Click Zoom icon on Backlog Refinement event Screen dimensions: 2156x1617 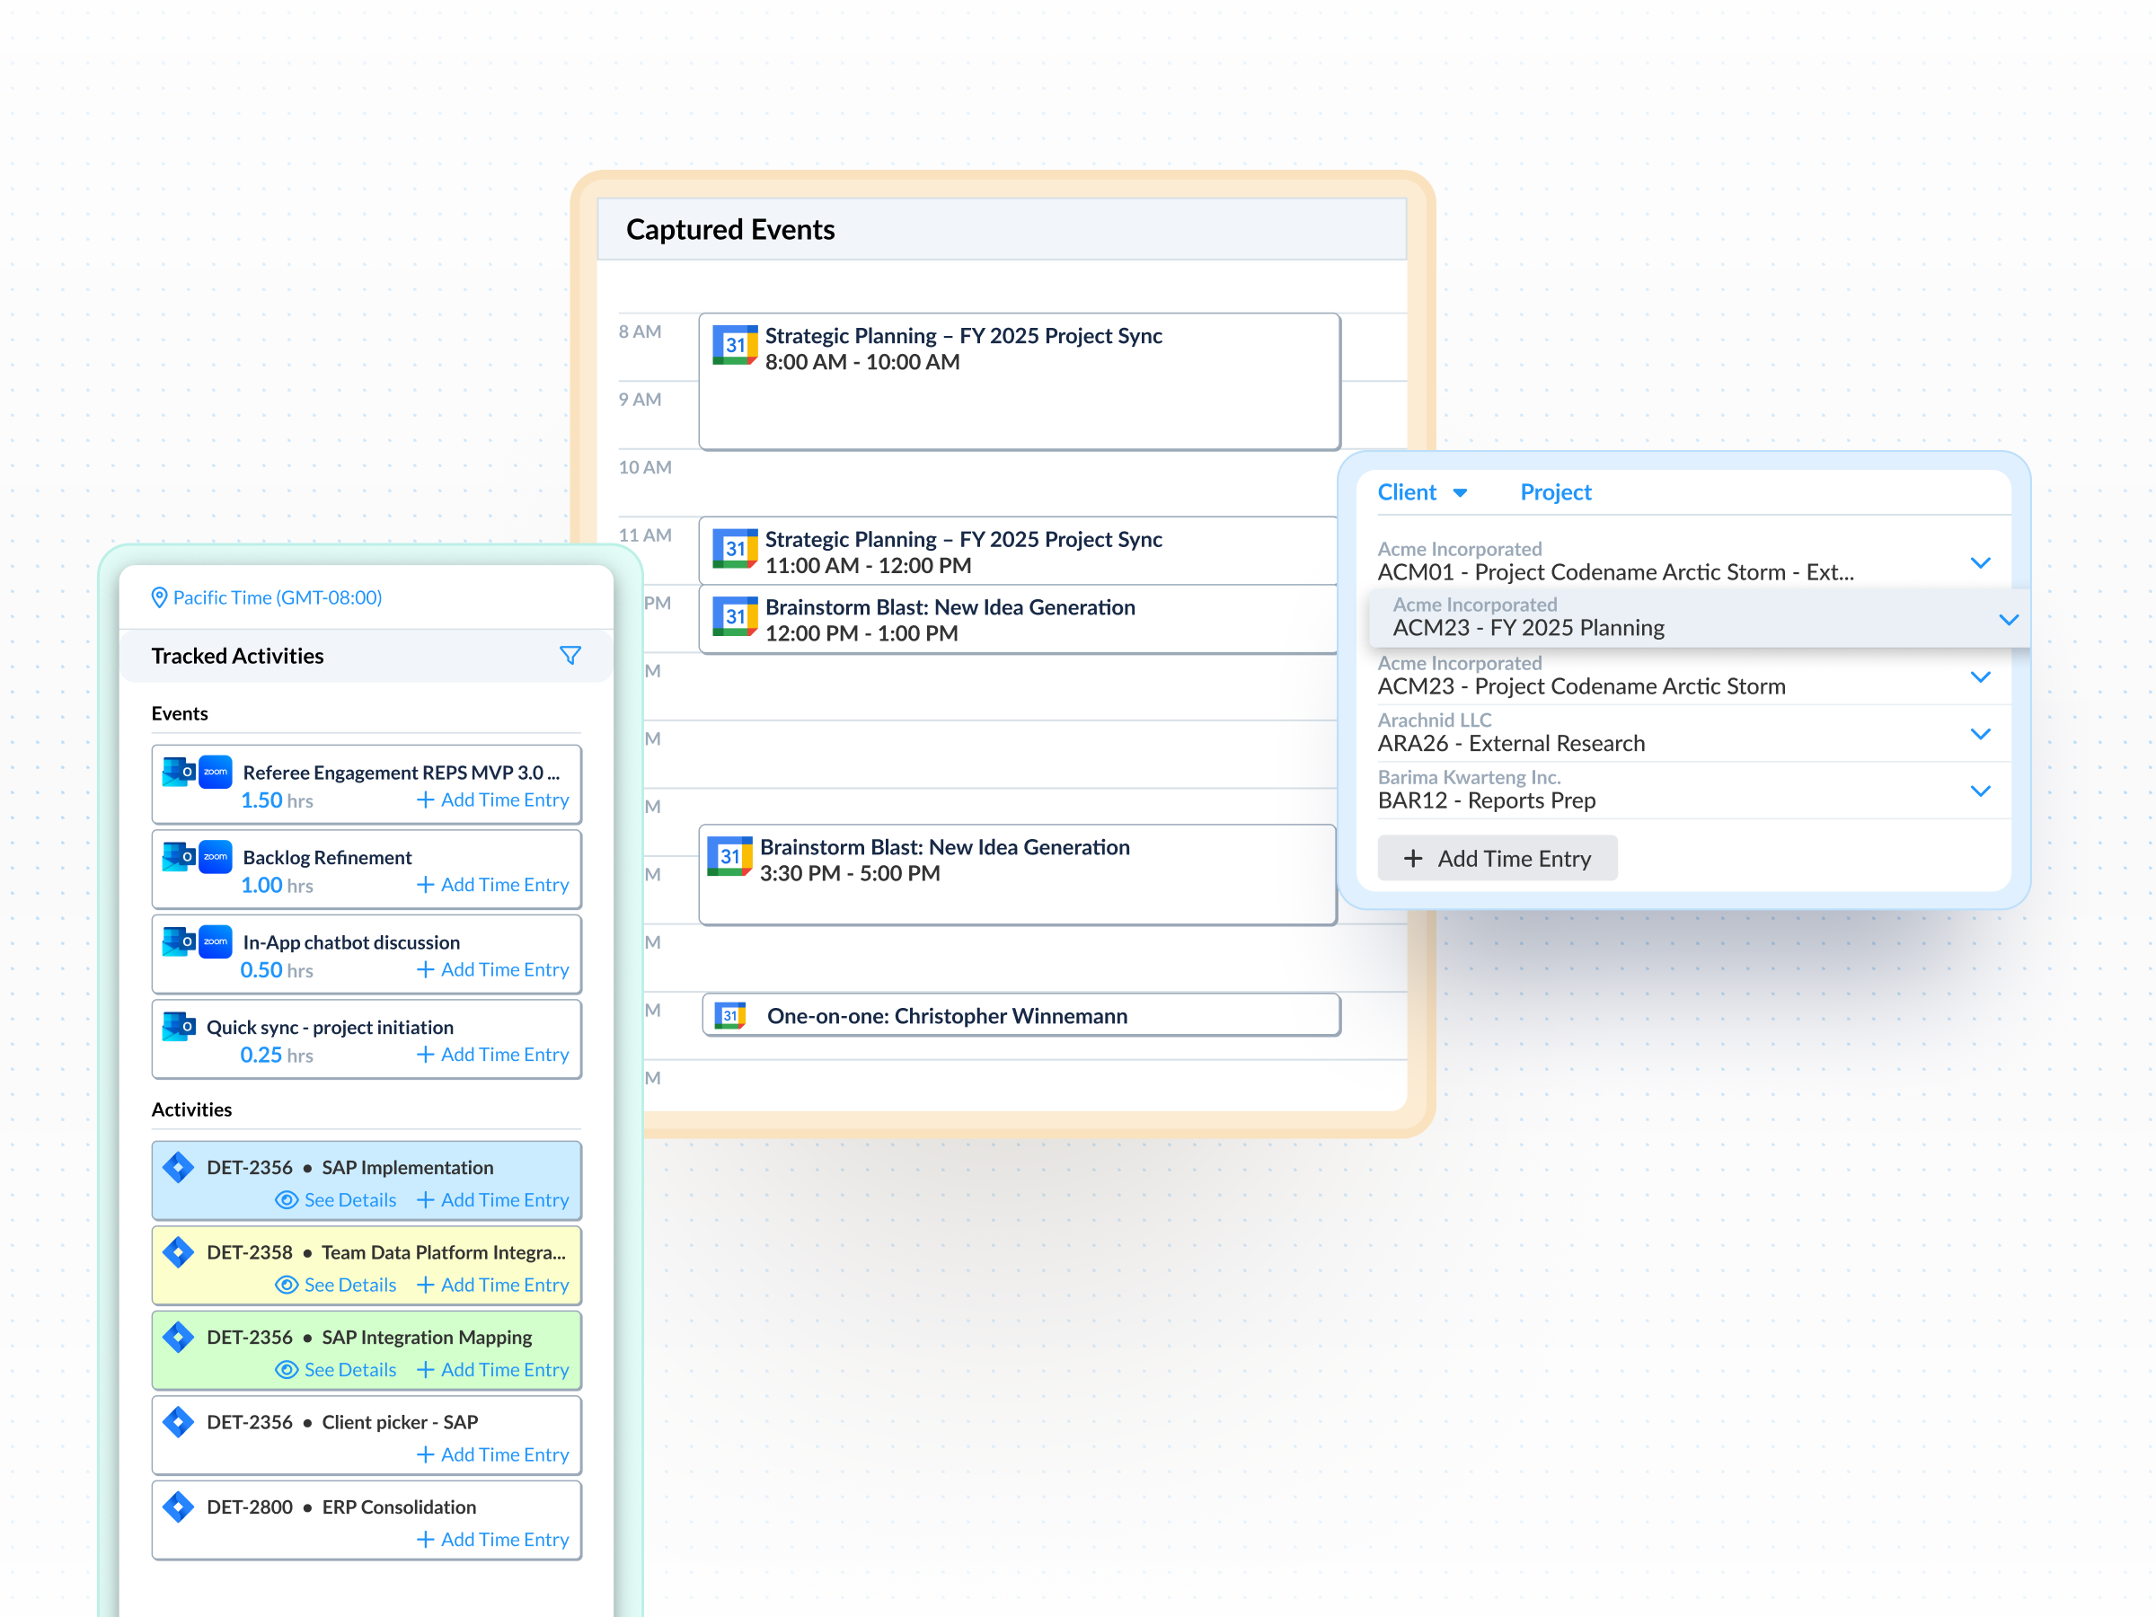(216, 857)
